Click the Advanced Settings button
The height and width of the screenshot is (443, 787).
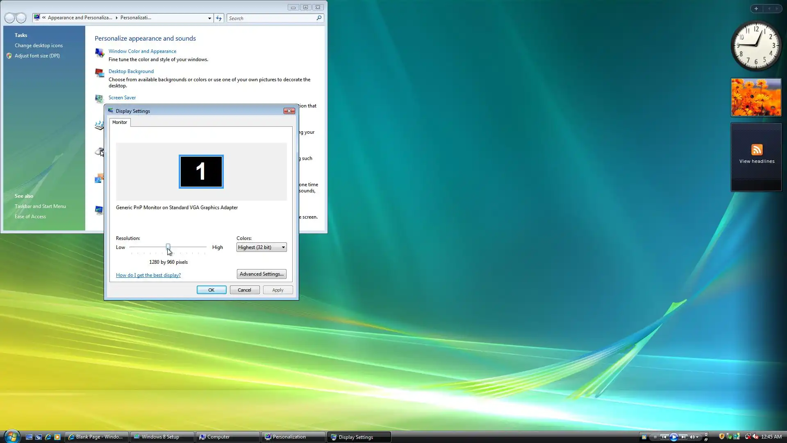pyautogui.click(x=262, y=274)
